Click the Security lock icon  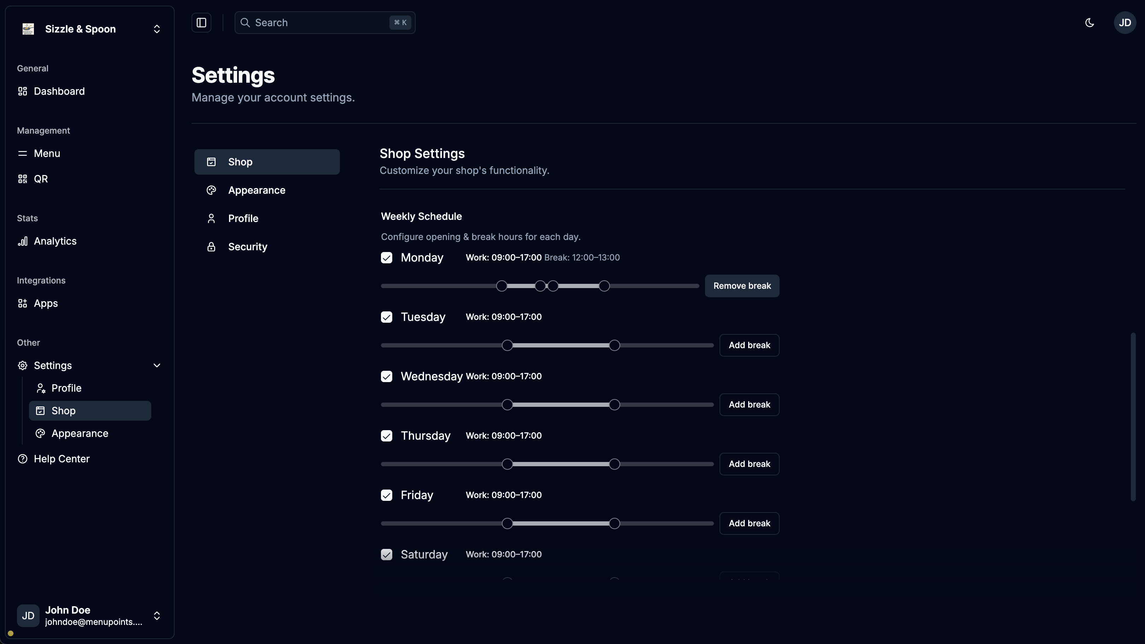click(x=211, y=247)
